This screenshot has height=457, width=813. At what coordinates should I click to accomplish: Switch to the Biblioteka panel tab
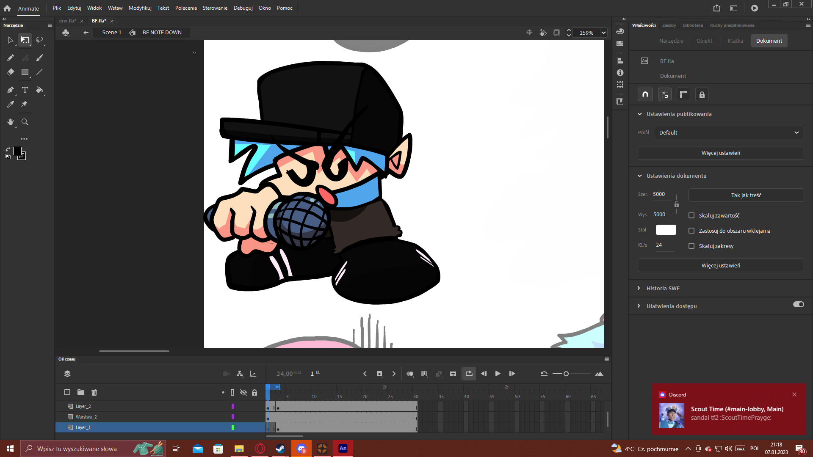point(693,25)
